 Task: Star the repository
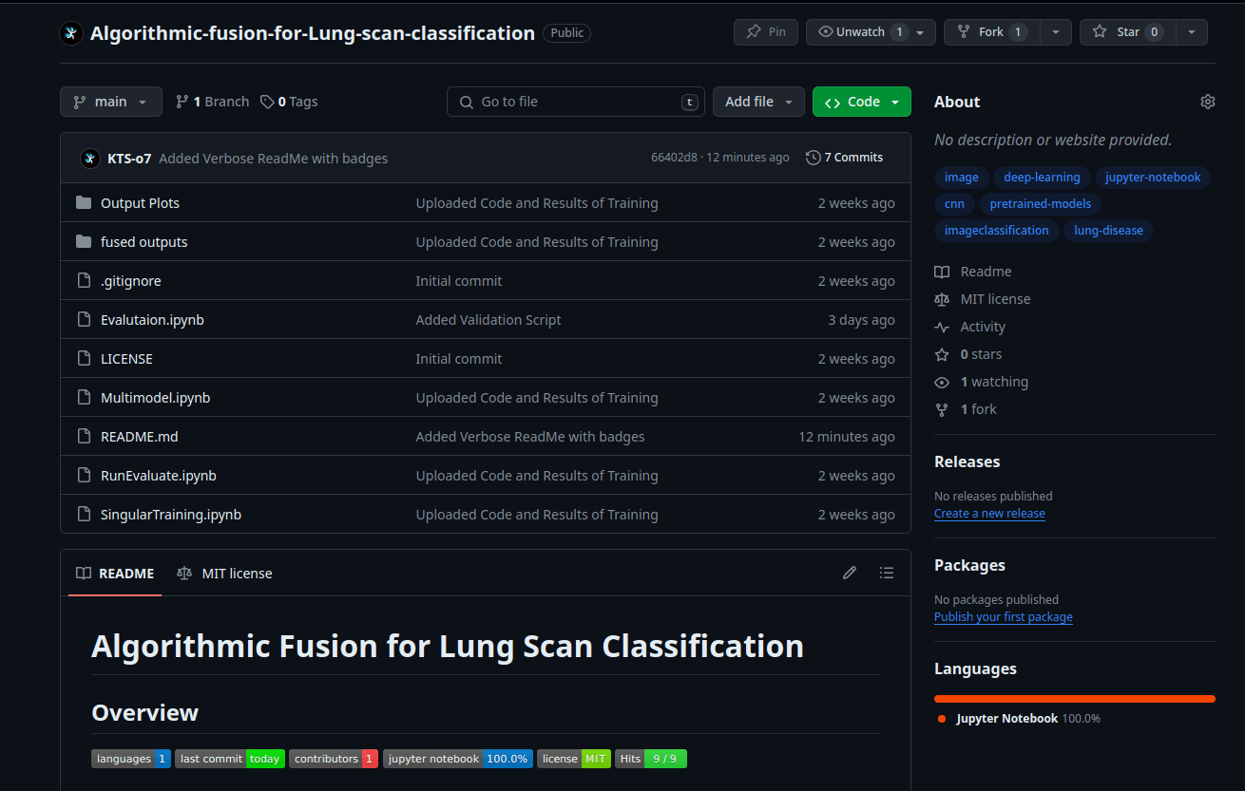1127,31
